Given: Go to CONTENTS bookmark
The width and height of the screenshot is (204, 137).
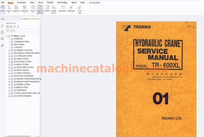Looking at the screenshot, I should point(18,47).
